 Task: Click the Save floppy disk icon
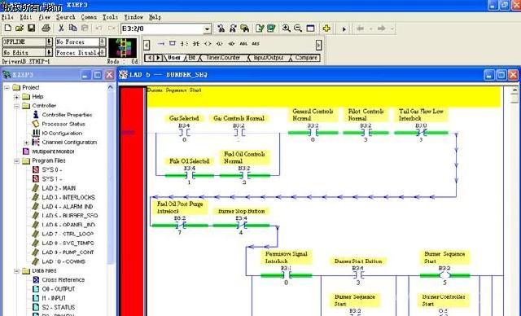click(x=32, y=29)
